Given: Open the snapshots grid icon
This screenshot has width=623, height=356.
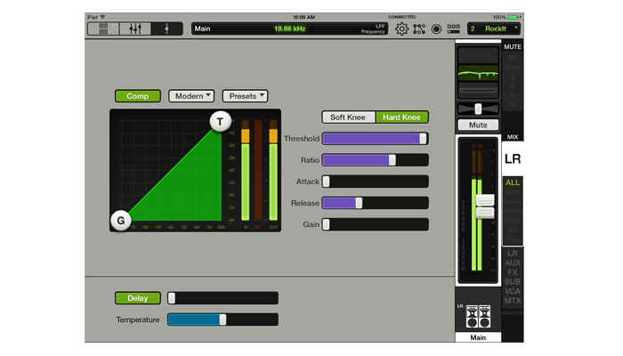Looking at the screenshot, I should coord(454,28).
